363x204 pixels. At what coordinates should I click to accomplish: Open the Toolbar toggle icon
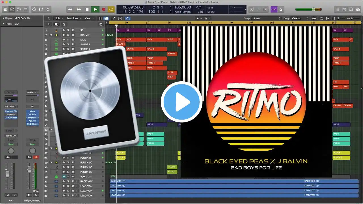coord(26,9)
